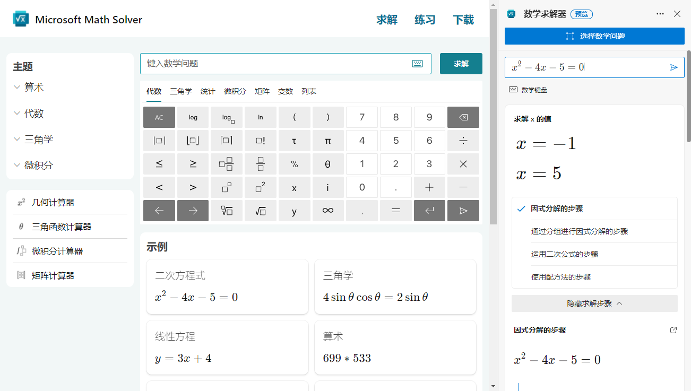Click the send key on the keypad
The width and height of the screenshot is (691, 391).
tap(463, 211)
